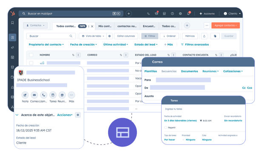This screenshot has height=156, width=262.
Task: Close the Todos contactos tab
Action: [92, 26]
